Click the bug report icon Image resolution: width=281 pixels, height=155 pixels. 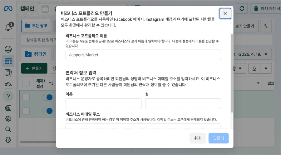point(8,140)
